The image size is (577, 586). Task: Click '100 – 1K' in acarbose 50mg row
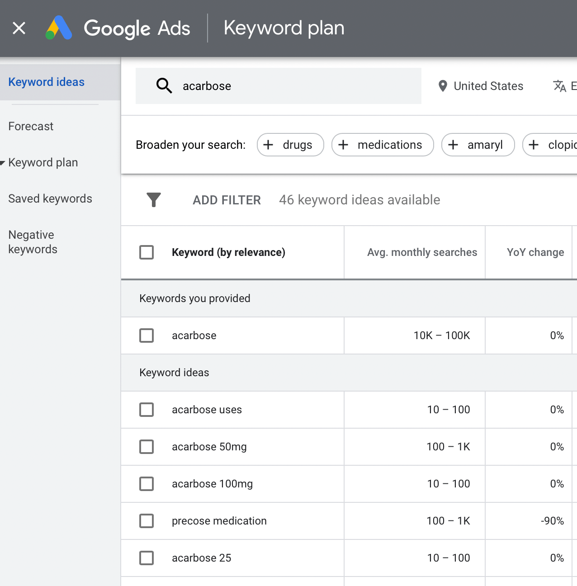[448, 447]
